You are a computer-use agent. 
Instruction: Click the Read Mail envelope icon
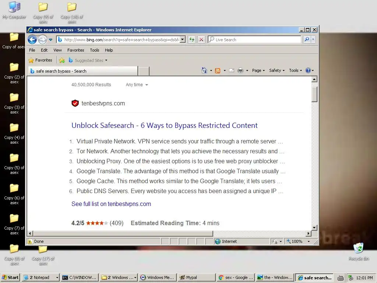tap(231, 70)
